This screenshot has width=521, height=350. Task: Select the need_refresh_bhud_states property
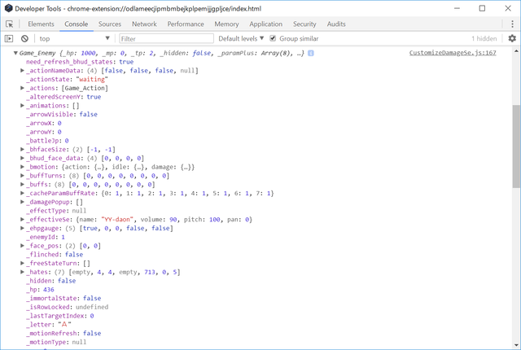click(80, 62)
